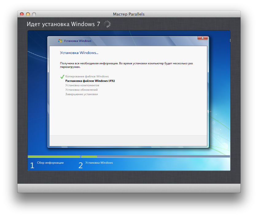Click the greyed-out zoom button in title bar
The height and width of the screenshot is (217, 258).
pos(34,14)
